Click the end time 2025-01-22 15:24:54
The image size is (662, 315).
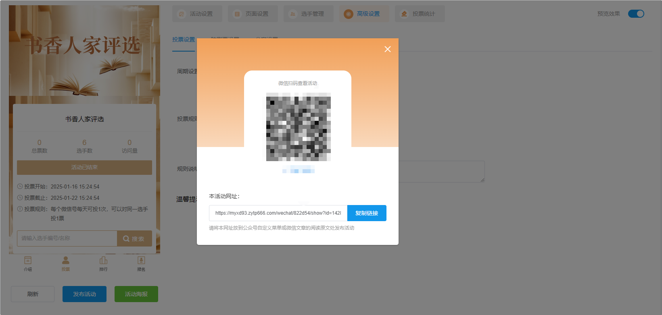(75, 198)
